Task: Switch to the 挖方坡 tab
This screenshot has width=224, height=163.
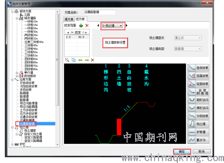Action: pyautogui.click(x=80, y=19)
